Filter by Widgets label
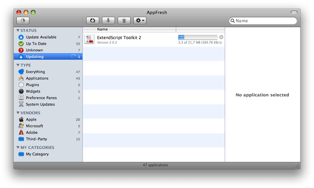This screenshot has width=314, height=188. (x=33, y=91)
